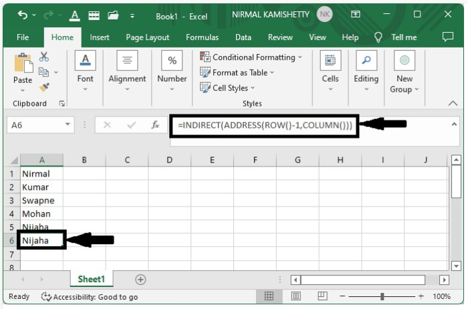
Task: Open the Font group button
Action: (x=86, y=72)
